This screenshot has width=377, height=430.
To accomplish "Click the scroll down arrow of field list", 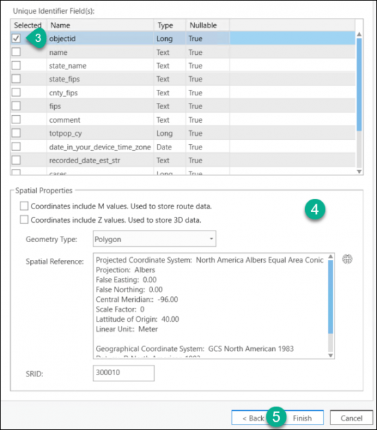I will pos(359,171).
